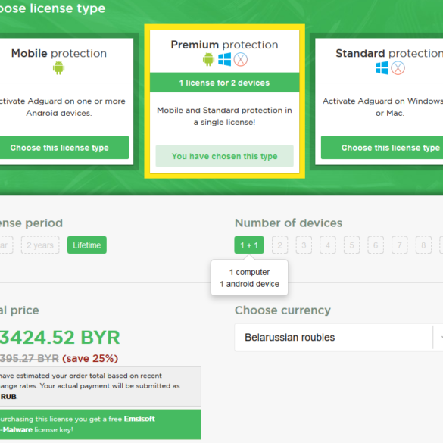
Task: Click the Mac OS X icon in Premium protection card
Action: [241, 59]
